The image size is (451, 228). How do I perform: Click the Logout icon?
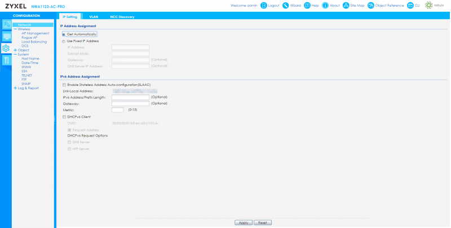264,6
